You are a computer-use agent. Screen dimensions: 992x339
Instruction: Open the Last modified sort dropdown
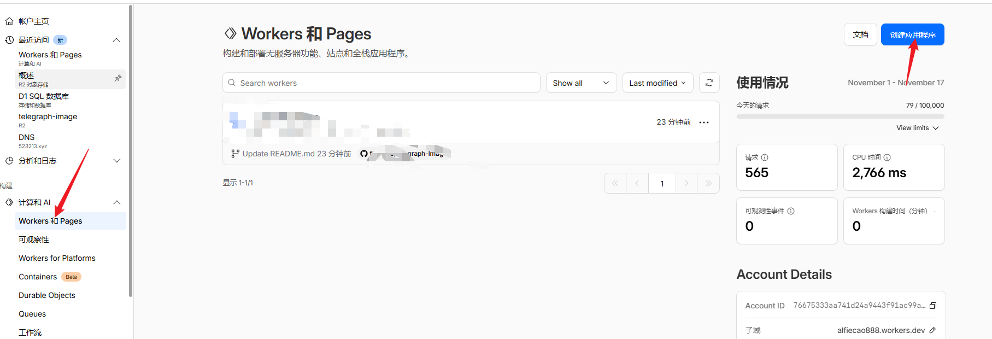tap(658, 83)
